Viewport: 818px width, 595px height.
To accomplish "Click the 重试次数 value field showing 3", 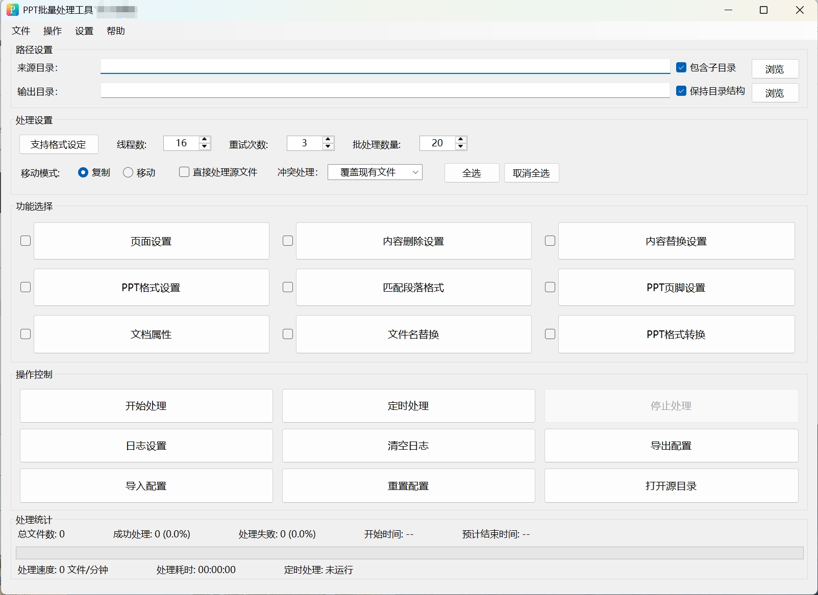I will click(305, 143).
